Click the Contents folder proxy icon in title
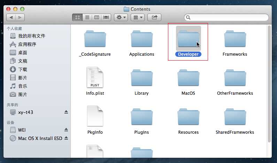The width and height of the screenshot is (277, 163). (126, 9)
